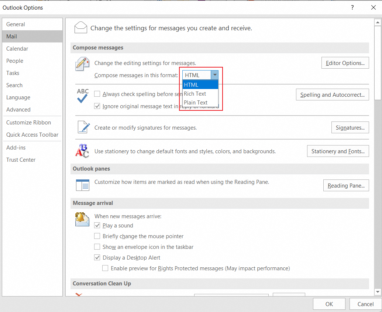Open the People options category
Image resolution: width=382 pixels, height=312 pixels.
tap(32, 61)
